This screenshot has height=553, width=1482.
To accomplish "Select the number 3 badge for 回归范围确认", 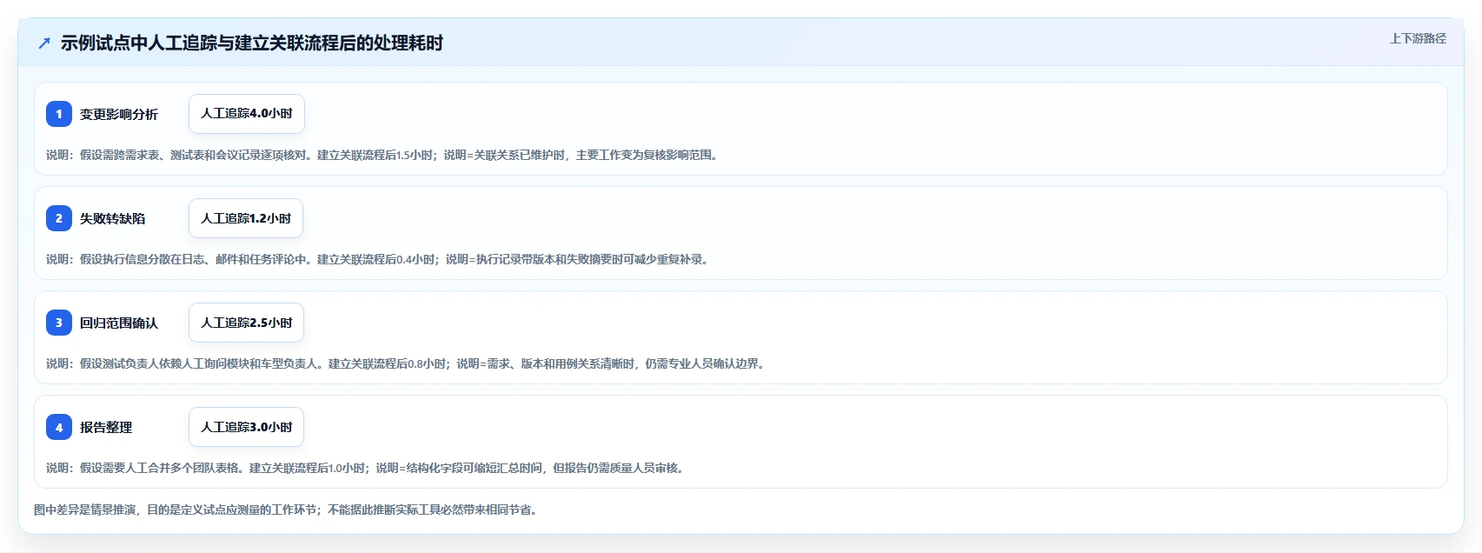I will tap(59, 323).
